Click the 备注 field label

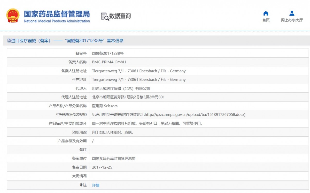coord(83,150)
